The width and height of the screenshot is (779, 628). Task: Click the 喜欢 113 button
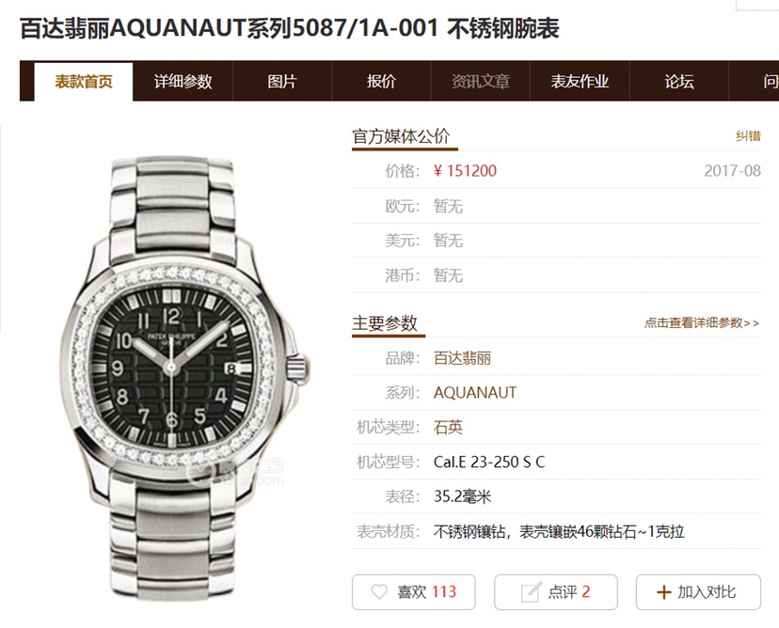(x=413, y=591)
